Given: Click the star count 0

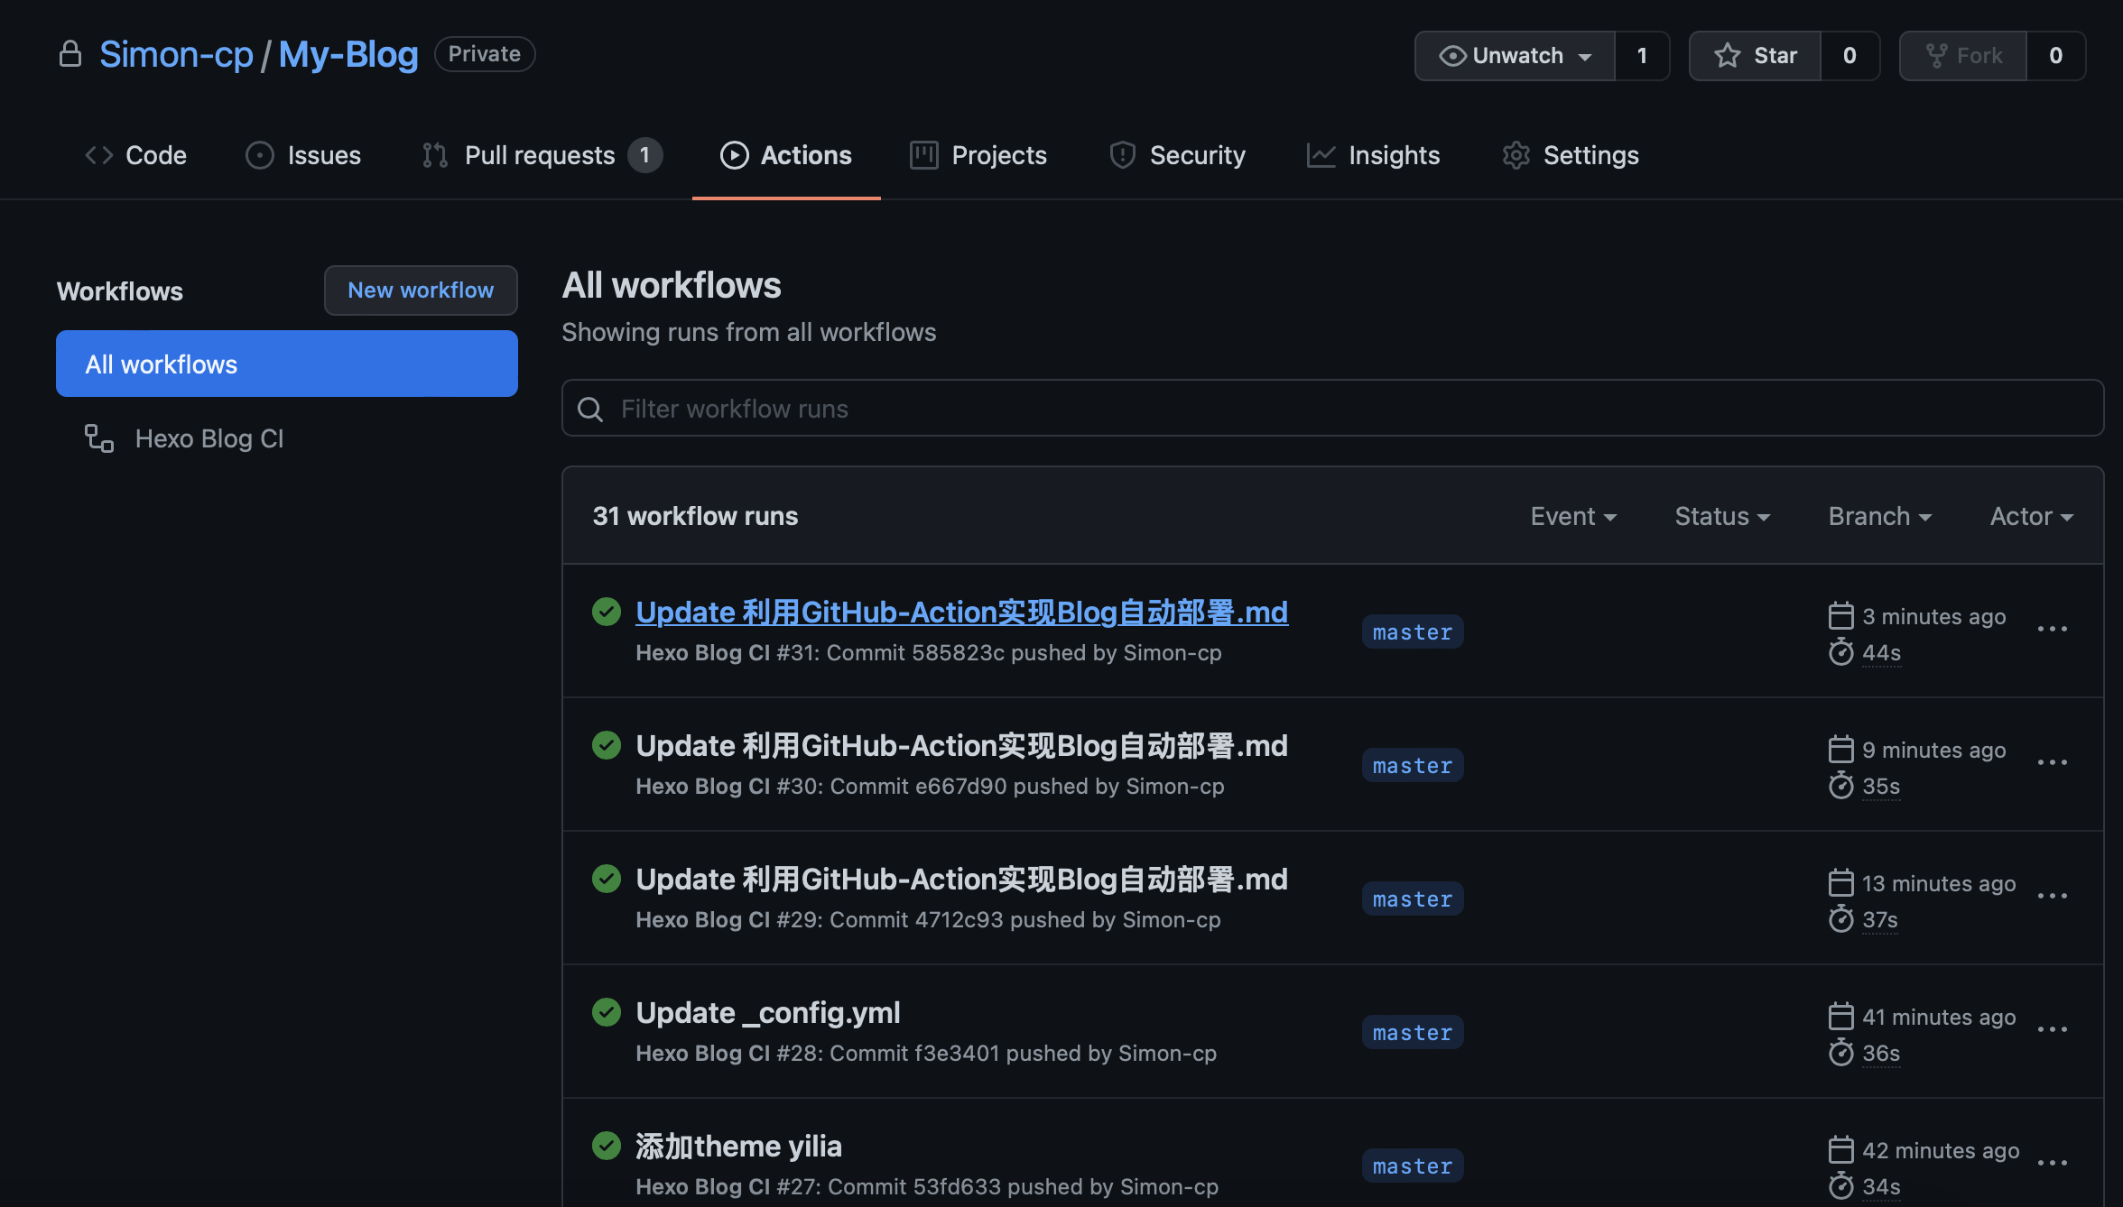Looking at the screenshot, I should click(x=1850, y=56).
